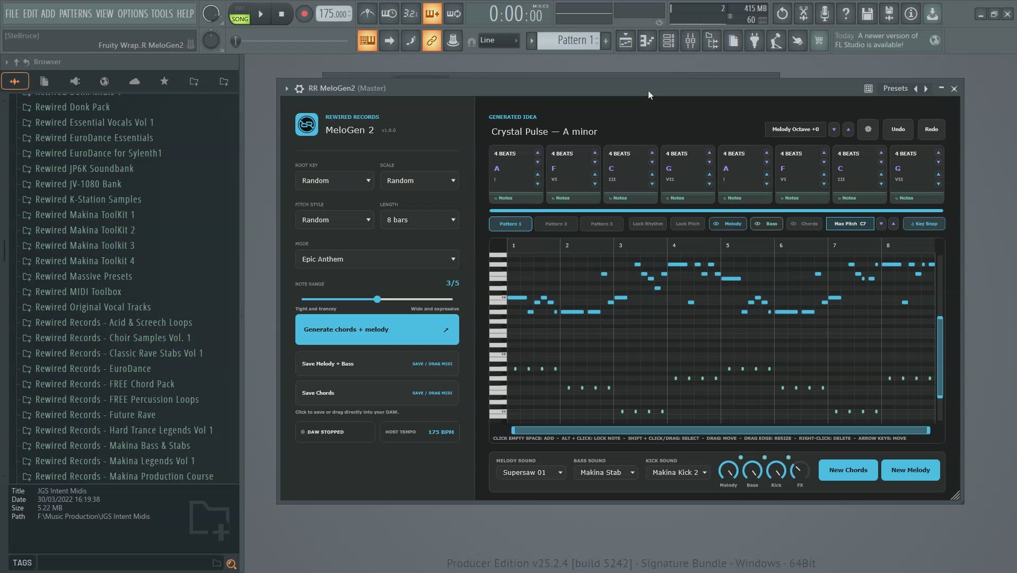Click the Redo button in MeloGen
Screen dimensions: 1017x573
pos(931,129)
